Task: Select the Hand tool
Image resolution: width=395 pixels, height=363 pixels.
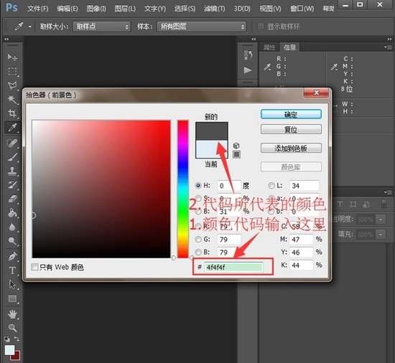Action: (x=11, y=314)
